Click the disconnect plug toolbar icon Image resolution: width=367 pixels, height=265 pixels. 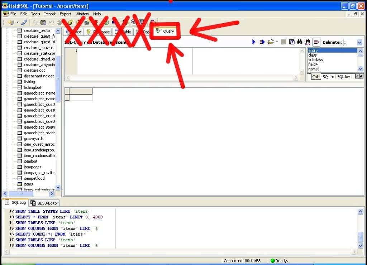[24, 22]
